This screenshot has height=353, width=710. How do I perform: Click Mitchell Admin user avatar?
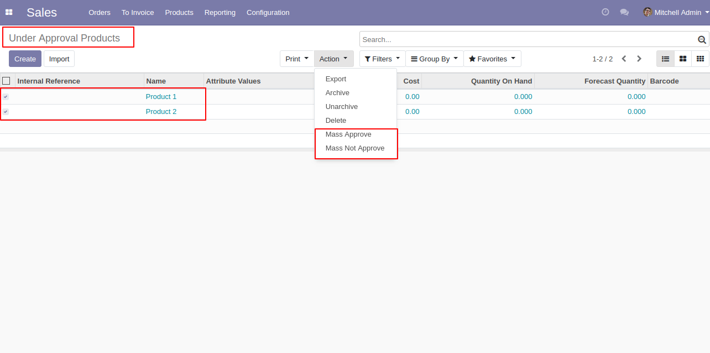[x=648, y=12]
